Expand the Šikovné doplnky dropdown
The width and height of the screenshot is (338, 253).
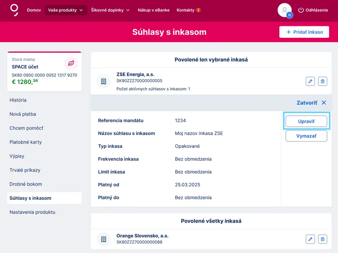(x=110, y=10)
